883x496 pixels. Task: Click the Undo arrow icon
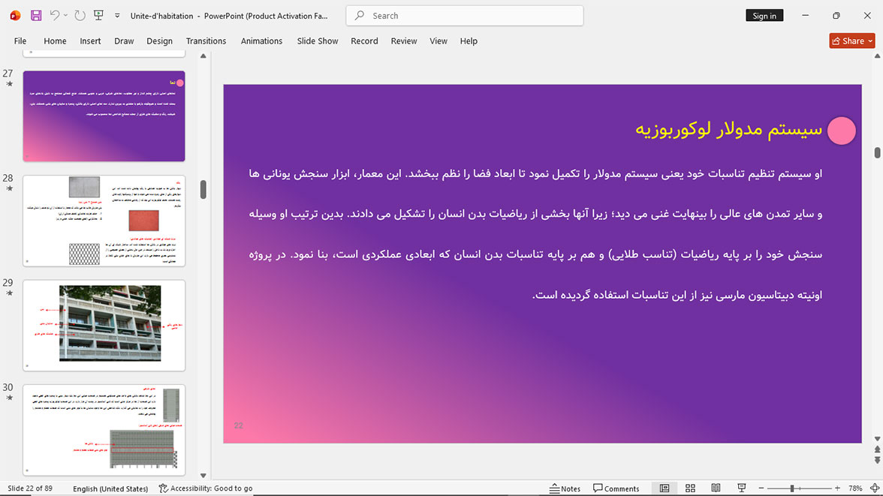[x=54, y=15]
